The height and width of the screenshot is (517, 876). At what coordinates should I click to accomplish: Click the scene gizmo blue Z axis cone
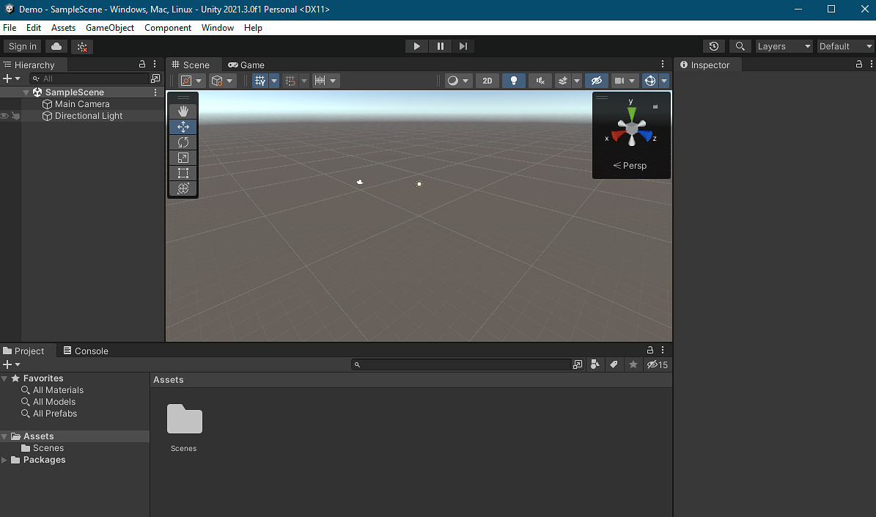pyautogui.click(x=646, y=136)
